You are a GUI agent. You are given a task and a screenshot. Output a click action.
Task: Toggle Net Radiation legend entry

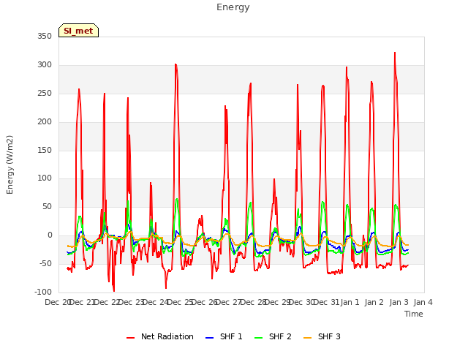[160, 336]
